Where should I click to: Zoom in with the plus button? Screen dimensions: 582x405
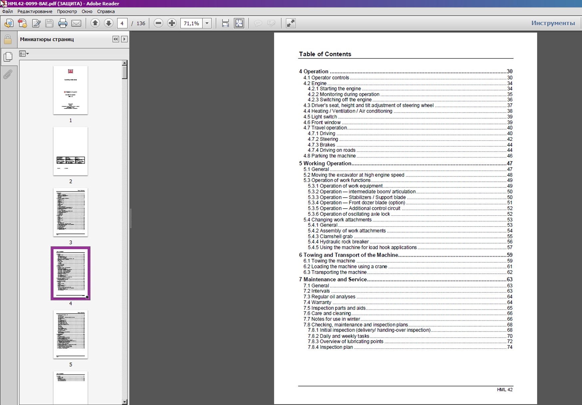(x=172, y=23)
